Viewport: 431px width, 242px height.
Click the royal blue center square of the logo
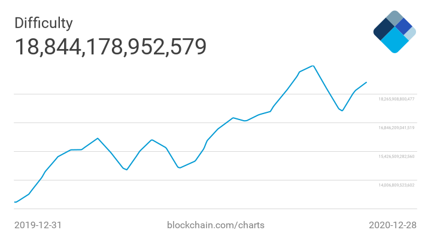(x=403, y=26)
